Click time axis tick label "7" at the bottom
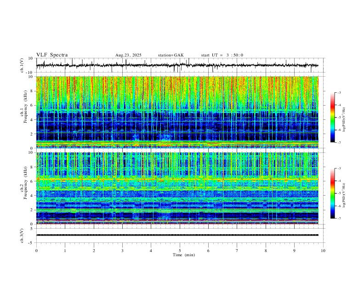Image resolution: width=364 pixels, height=281 pixels. [x=237, y=251]
